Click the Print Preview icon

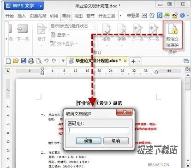click(x=39, y=61)
